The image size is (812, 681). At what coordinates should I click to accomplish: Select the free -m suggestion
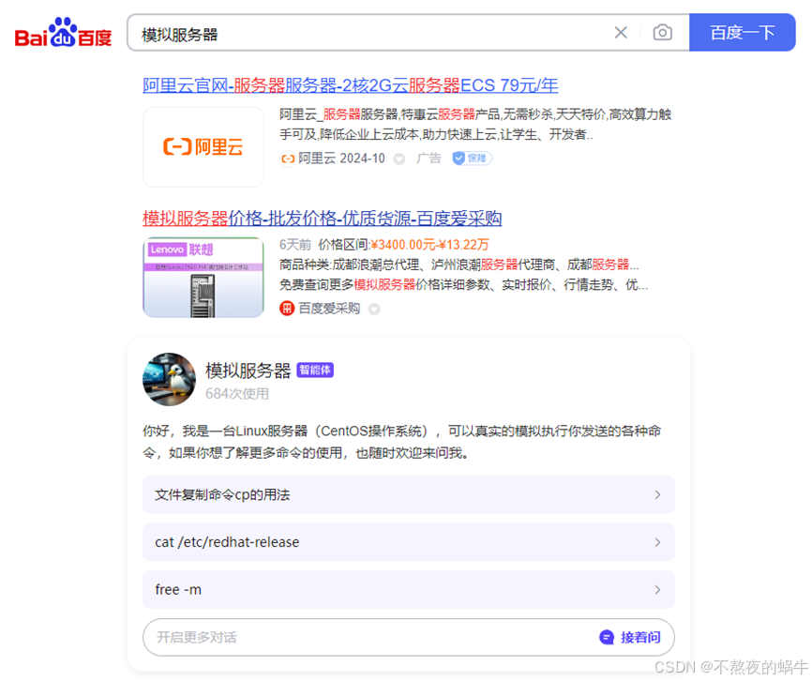tap(409, 590)
